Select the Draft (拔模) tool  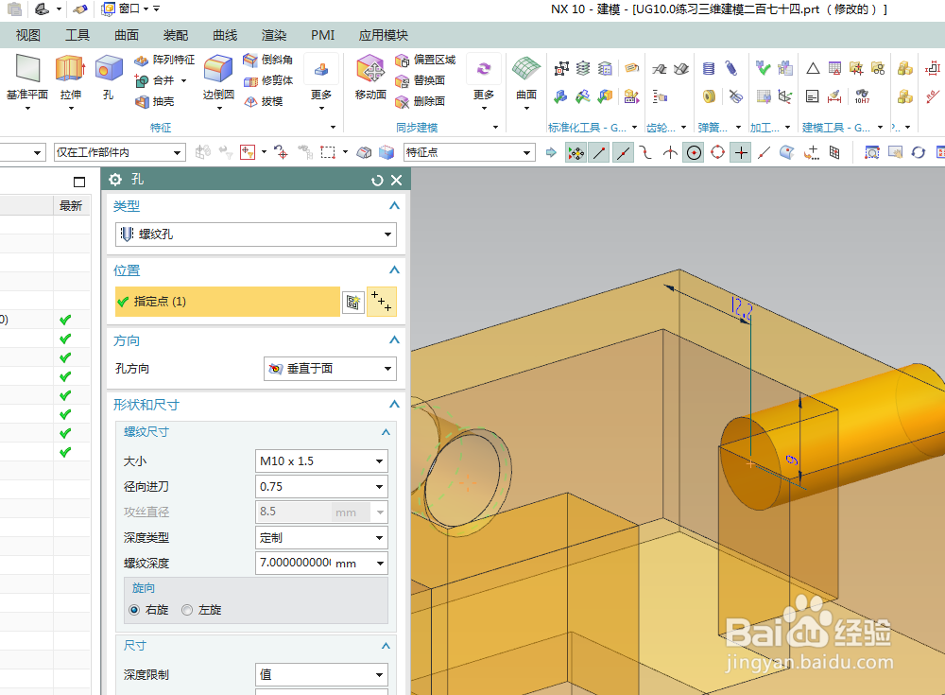click(264, 101)
